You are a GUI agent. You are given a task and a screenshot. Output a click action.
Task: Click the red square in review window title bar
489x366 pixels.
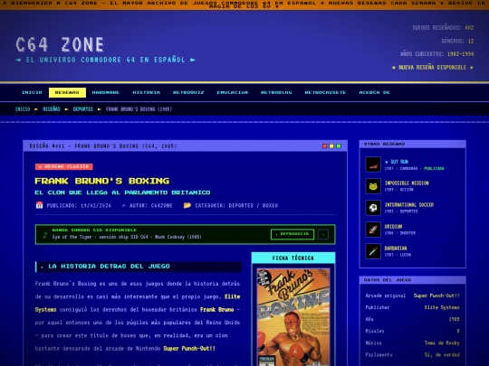325,146
